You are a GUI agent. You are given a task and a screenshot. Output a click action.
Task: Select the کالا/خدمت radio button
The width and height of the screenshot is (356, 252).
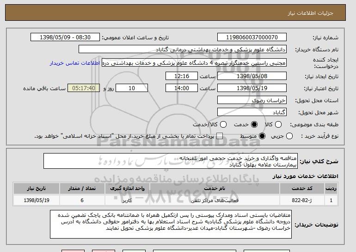tap(223, 124)
